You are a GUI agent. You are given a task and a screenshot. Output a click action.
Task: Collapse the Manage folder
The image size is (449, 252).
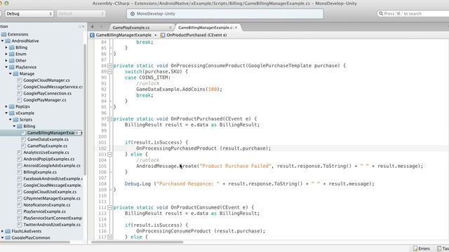[x=11, y=73]
